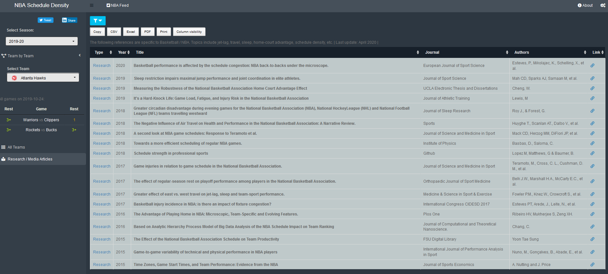Open link icon for UCLA Electronic Thesis row

point(592,88)
